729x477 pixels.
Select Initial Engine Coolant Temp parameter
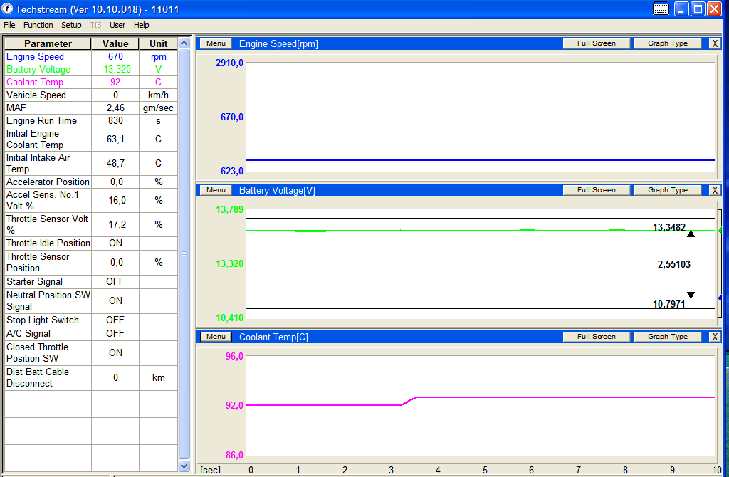(91, 139)
